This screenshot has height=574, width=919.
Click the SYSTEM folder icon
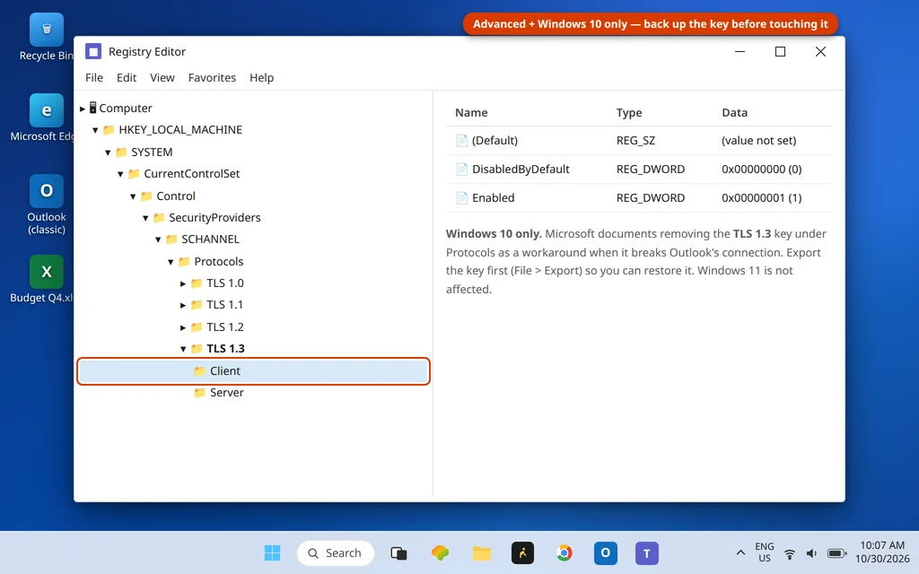[x=121, y=152]
